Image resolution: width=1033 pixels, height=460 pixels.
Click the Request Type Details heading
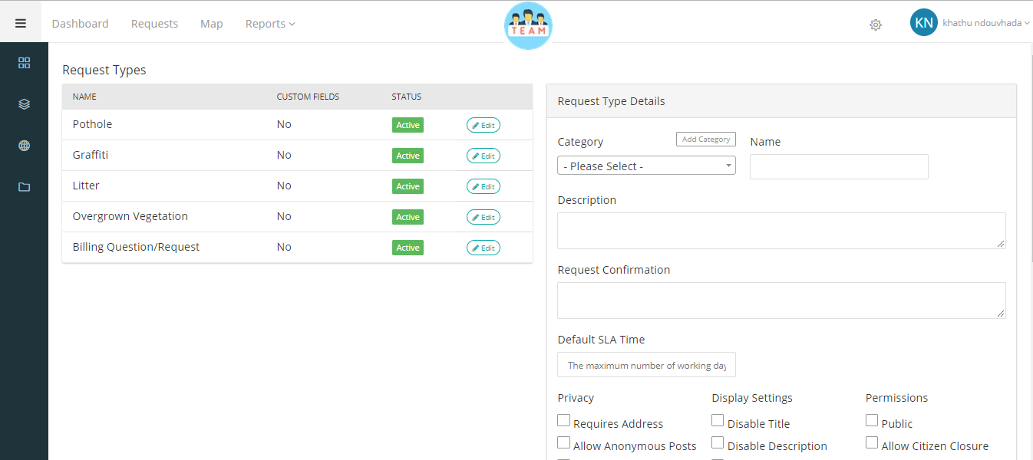[x=611, y=101]
